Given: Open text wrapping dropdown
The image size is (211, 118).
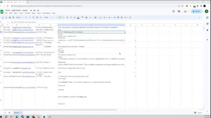Looking at the screenshot, I should pyautogui.click(x=105, y=17).
